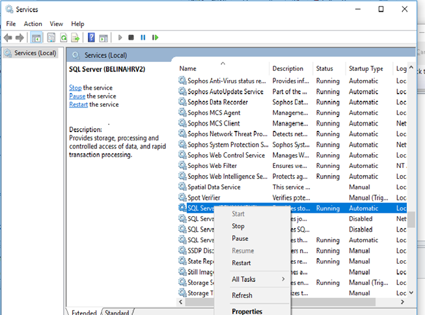Sort by the Name column header
Screen dimensions: 425x315
(x=223, y=68)
